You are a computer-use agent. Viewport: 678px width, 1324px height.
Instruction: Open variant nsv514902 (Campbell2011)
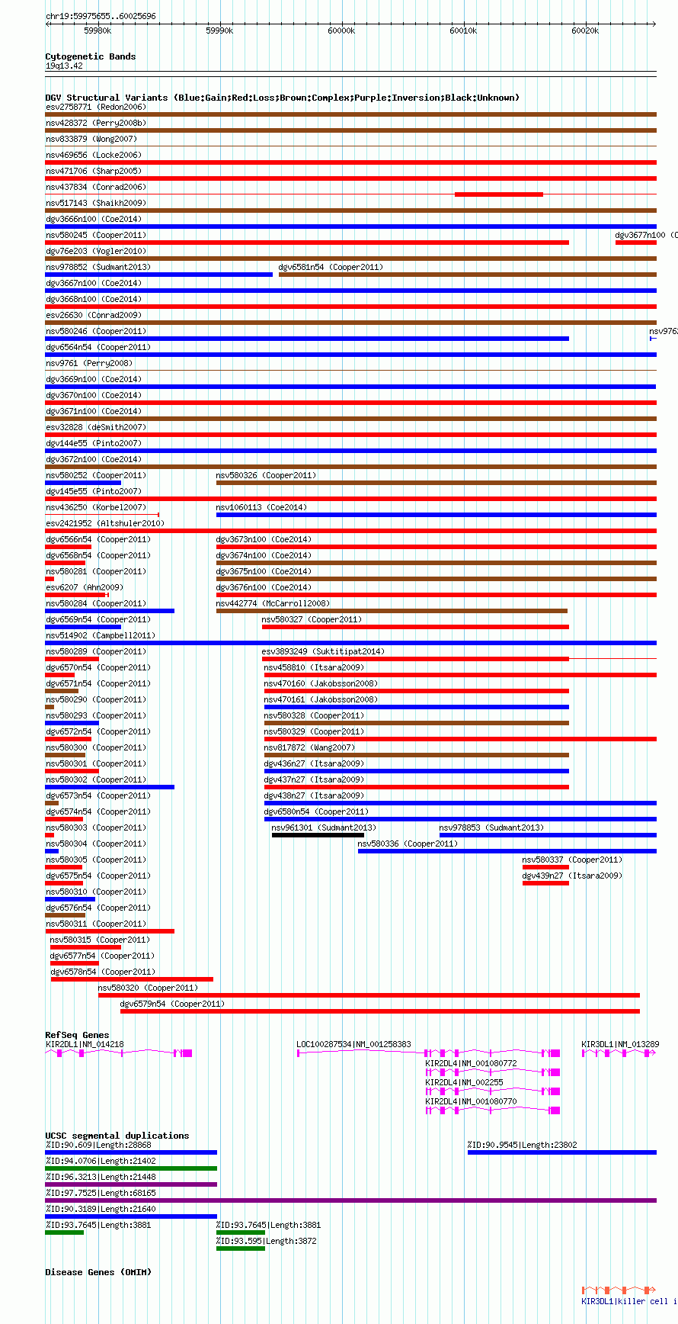point(351,643)
